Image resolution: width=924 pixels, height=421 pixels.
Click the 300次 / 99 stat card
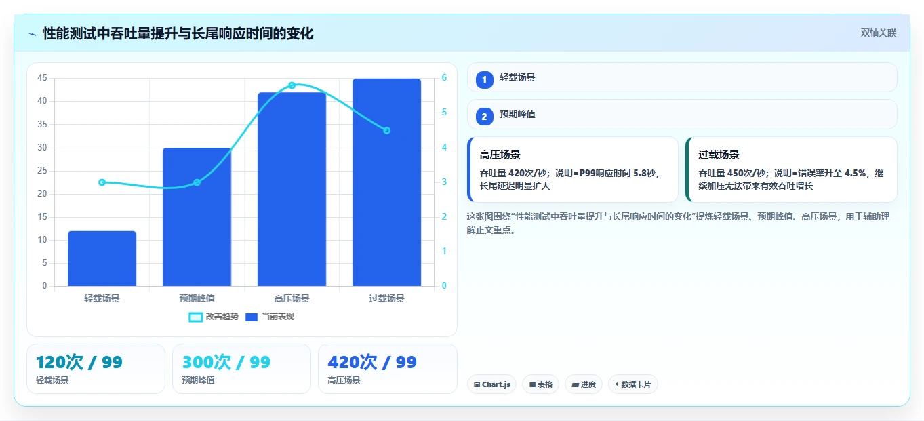pyautogui.click(x=241, y=369)
